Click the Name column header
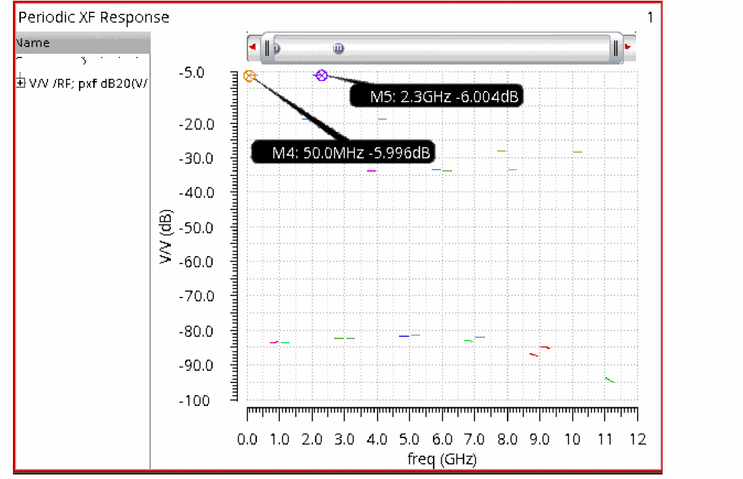This screenshot has height=479, width=743. click(83, 42)
